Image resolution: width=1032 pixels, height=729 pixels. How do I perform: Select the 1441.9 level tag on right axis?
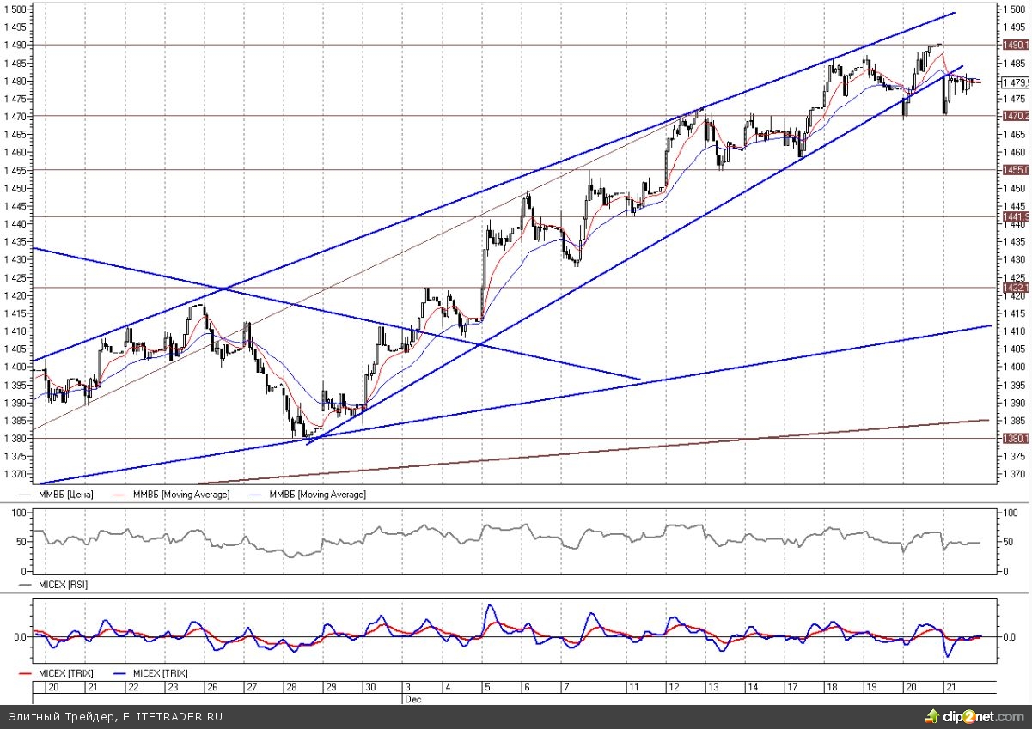coord(1015,217)
